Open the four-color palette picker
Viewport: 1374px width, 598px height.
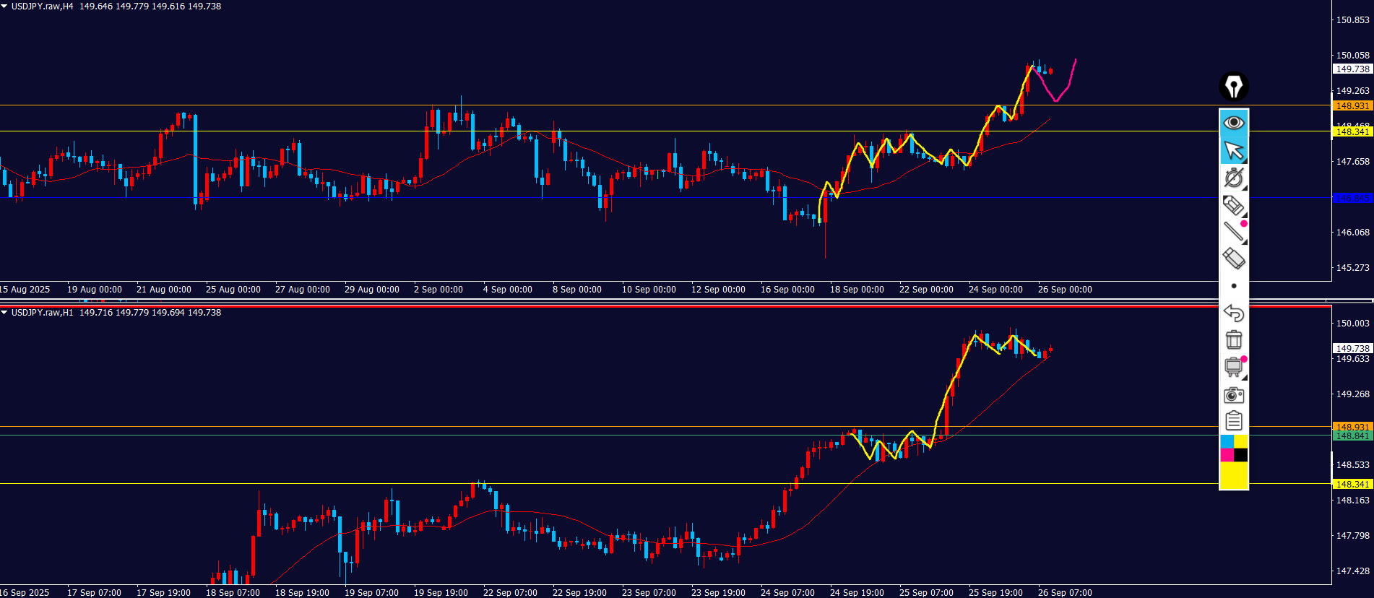pos(1233,448)
